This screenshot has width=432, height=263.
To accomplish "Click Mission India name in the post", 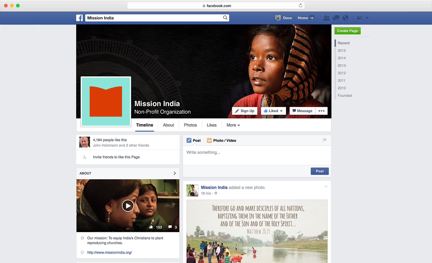I will coord(214,187).
